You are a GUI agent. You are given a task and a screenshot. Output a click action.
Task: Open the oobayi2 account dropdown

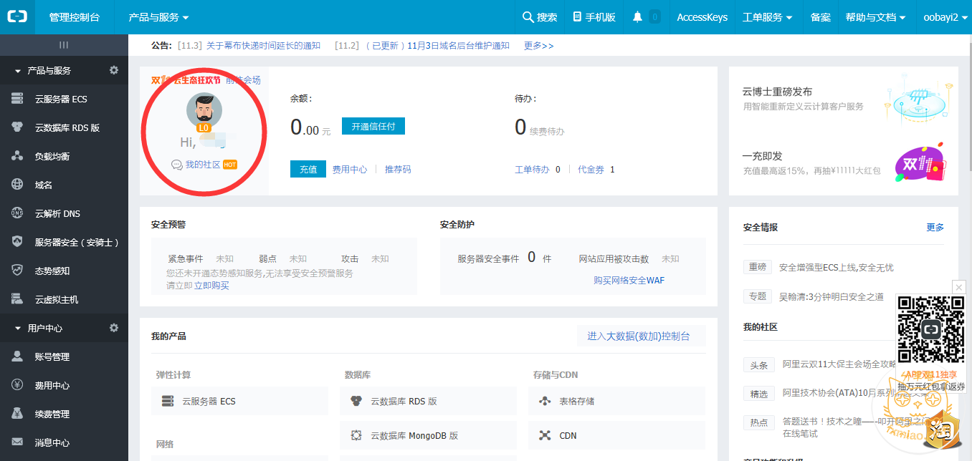click(x=945, y=17)
